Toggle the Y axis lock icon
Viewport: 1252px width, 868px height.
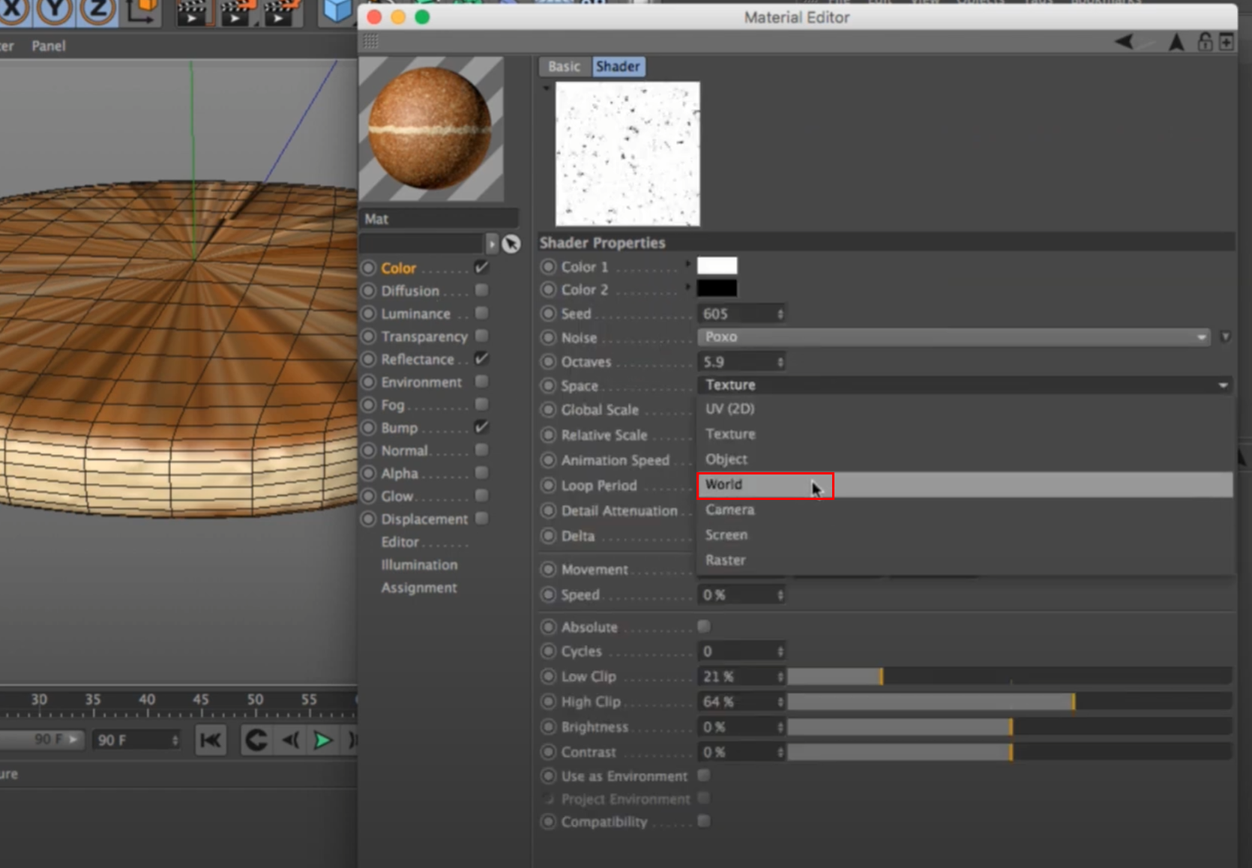[55, 10]
